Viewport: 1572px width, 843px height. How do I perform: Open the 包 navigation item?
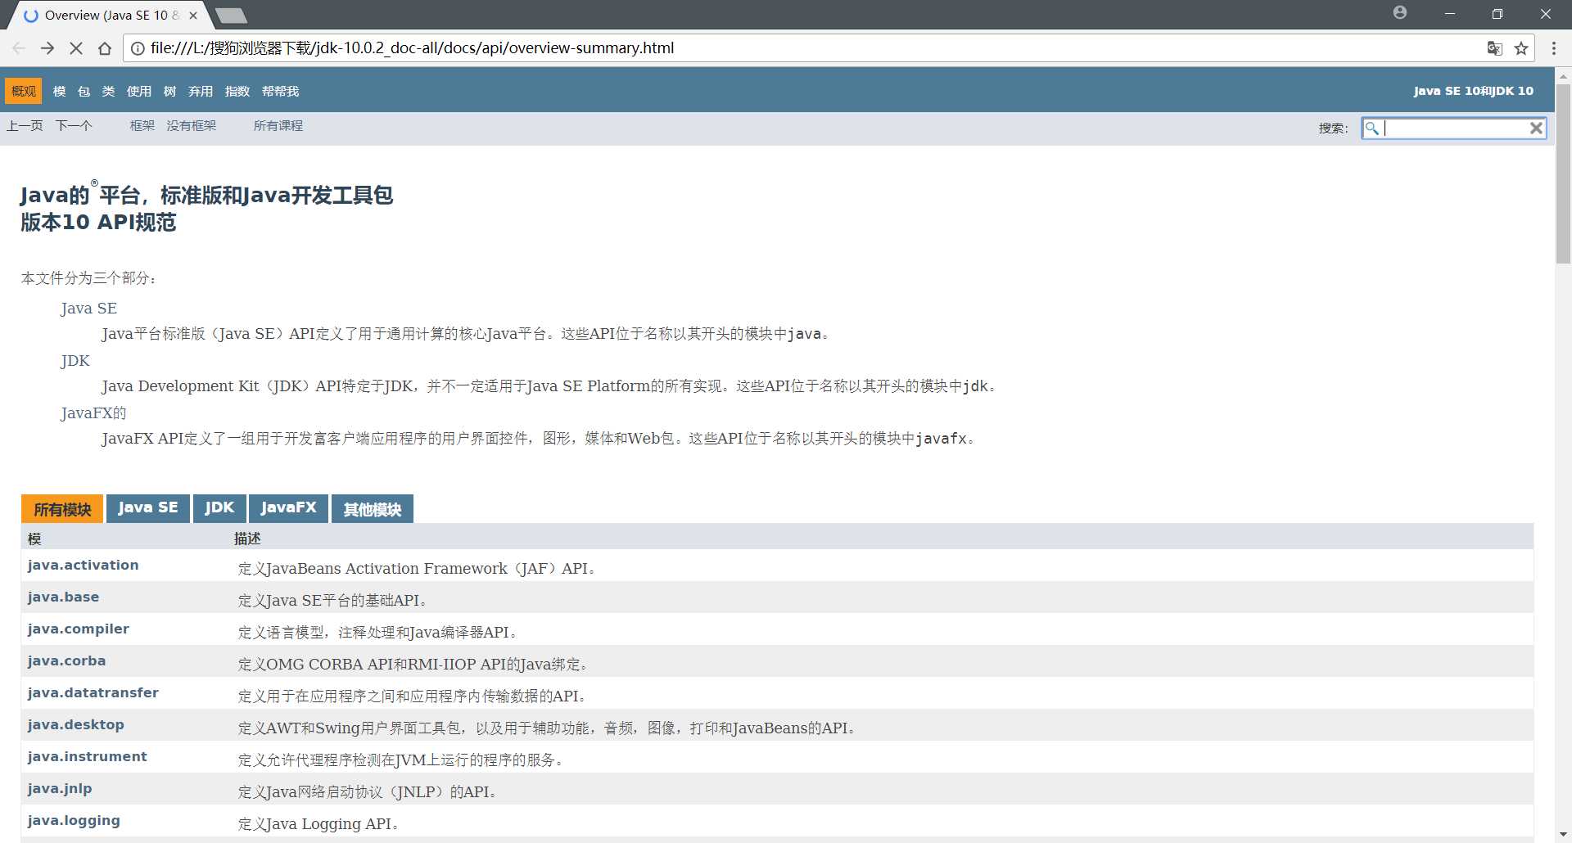point(84,91)
